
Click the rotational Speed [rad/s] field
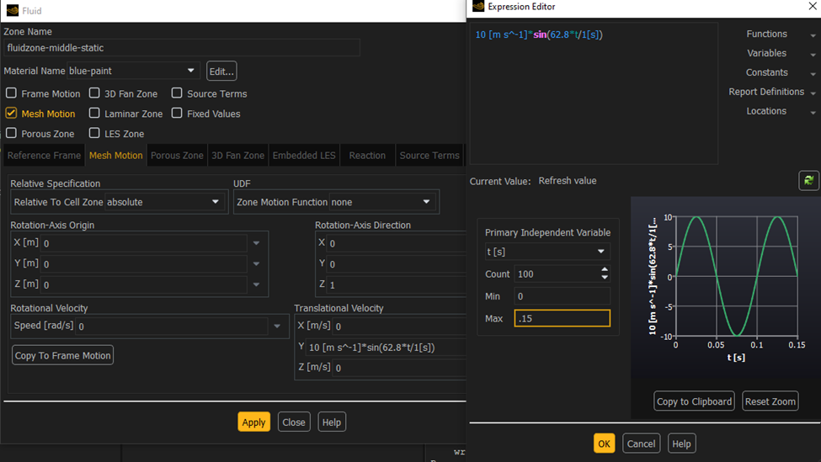(x=172, y=327)
